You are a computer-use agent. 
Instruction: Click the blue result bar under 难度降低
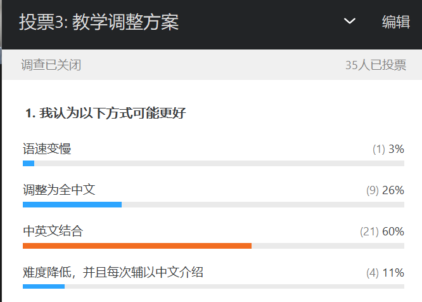click(44, 287)
